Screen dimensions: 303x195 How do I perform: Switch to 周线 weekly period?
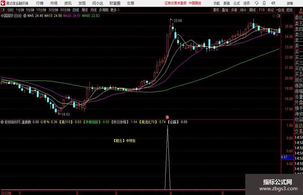[84, 10]
